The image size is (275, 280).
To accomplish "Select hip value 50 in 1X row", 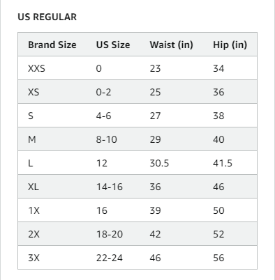I will click(x=218, y=210).
